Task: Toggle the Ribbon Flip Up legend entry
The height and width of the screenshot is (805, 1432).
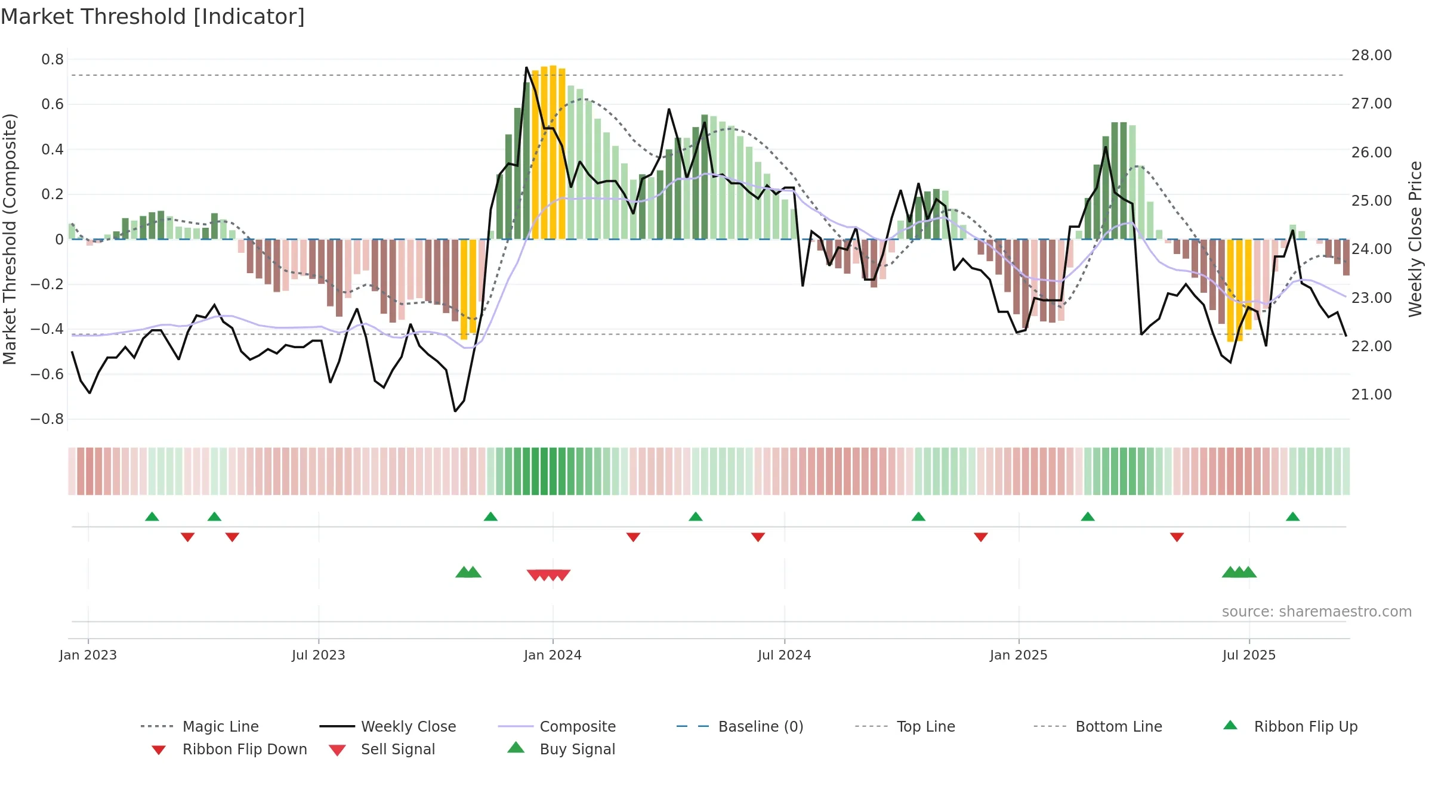Action: pos(1290,726)
